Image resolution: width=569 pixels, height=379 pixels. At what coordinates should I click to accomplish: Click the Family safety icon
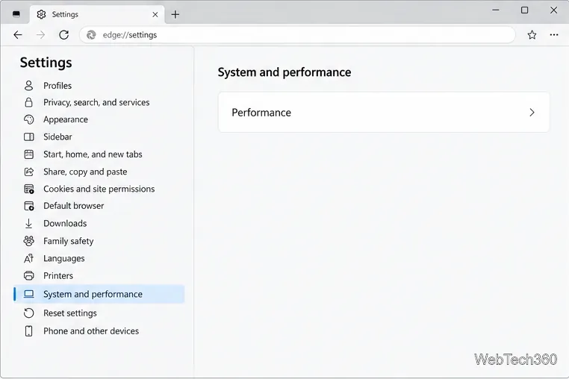(28, 241)
